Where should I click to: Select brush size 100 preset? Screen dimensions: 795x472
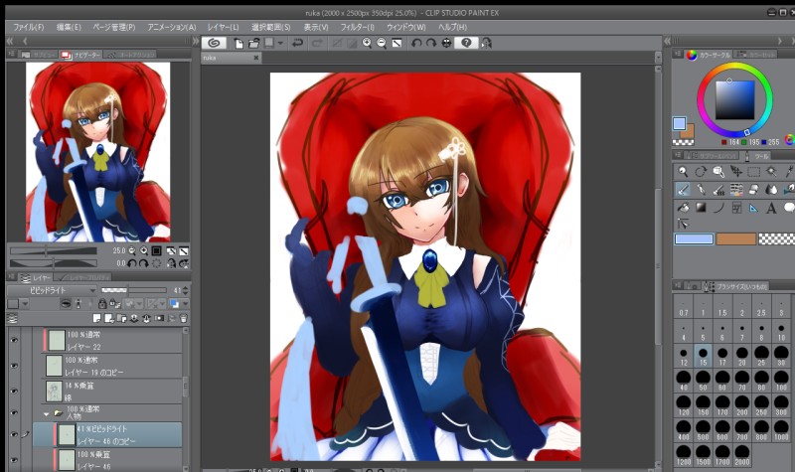[781, 381]
